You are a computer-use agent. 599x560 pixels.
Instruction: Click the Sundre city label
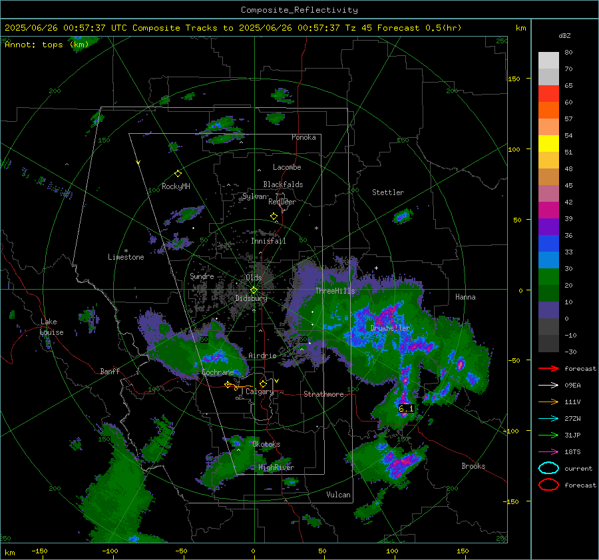pyautogui.click(x=202, y=276)
